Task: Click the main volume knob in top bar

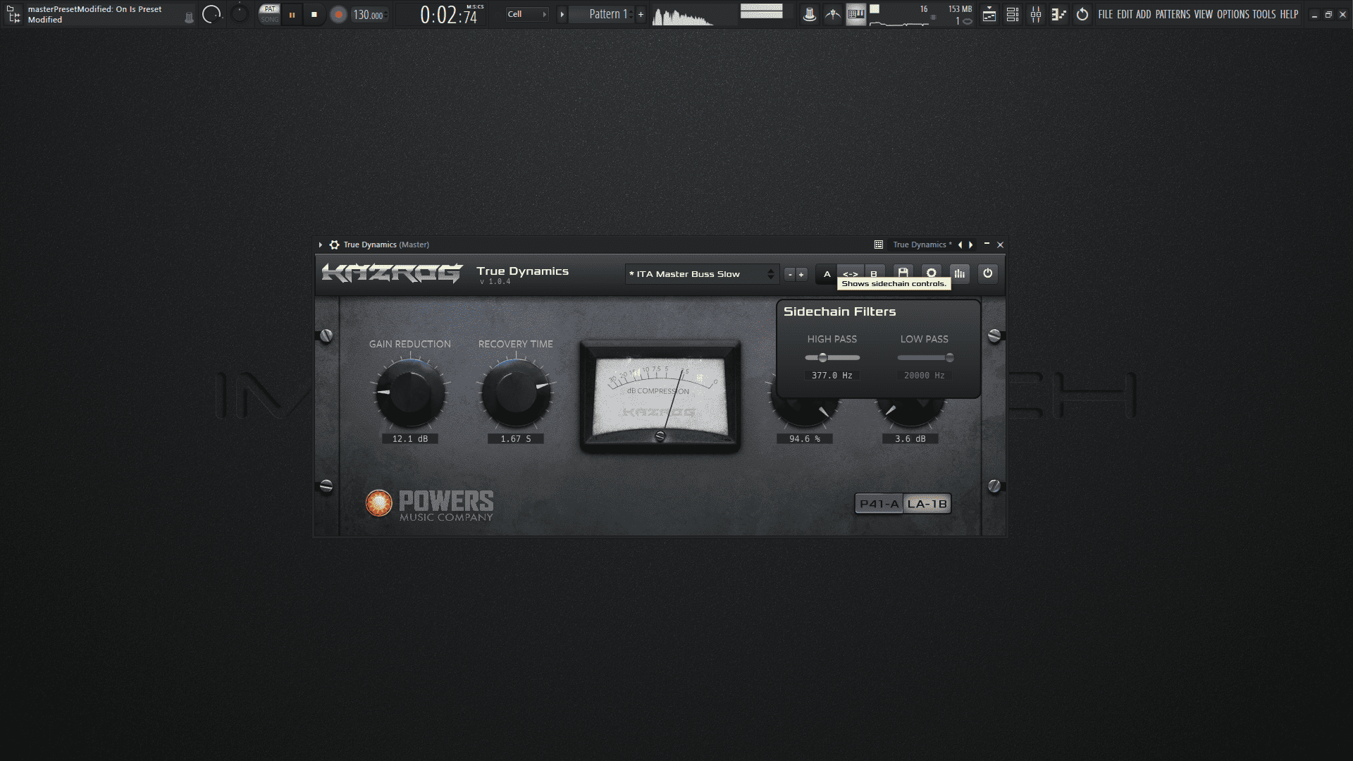Action: 211,14
